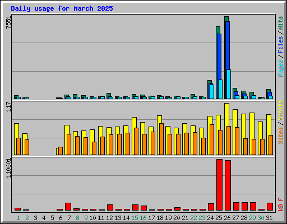Click the x-axis day label "10"
The height and width of the screenshot is (224, 287).
pos(92,218)
